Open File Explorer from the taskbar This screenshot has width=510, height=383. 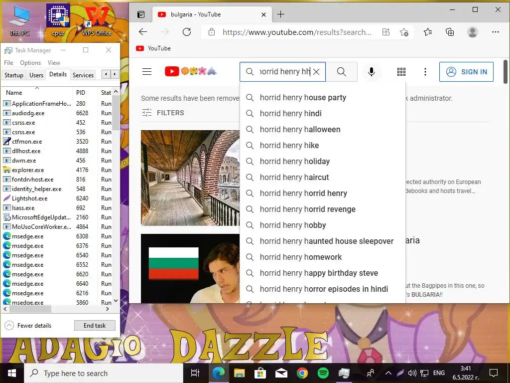240,373
